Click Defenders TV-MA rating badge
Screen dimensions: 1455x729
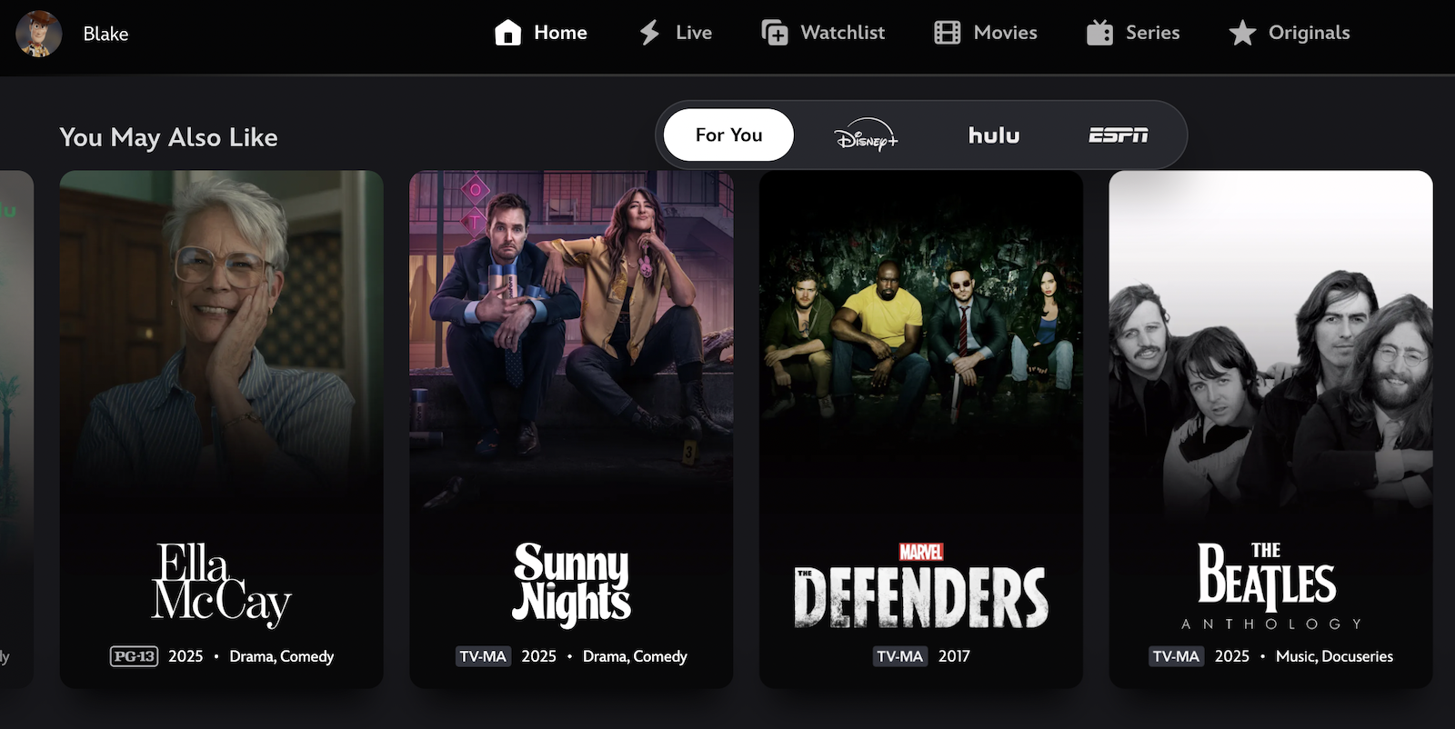pos(899,656)
